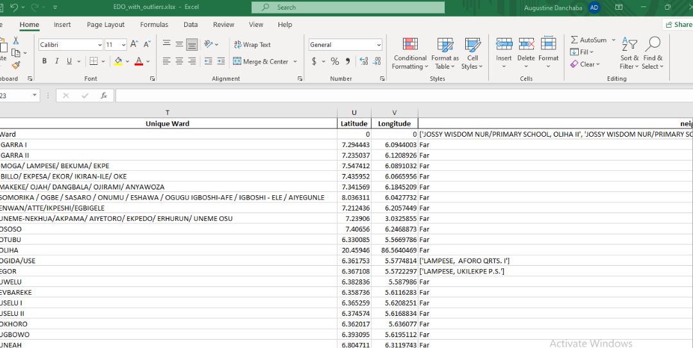Open Conditional Formatting menu
Image resolution: width=693 pixels, height=348 pixels.
[x=410, y=53]
